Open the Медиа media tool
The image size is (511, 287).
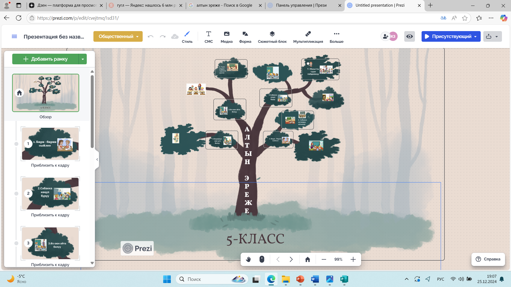click(x=226, y=37)
